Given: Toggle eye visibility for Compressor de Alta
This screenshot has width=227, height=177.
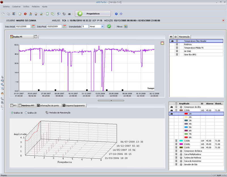Looking at the screenshot, I should (172, 107).
